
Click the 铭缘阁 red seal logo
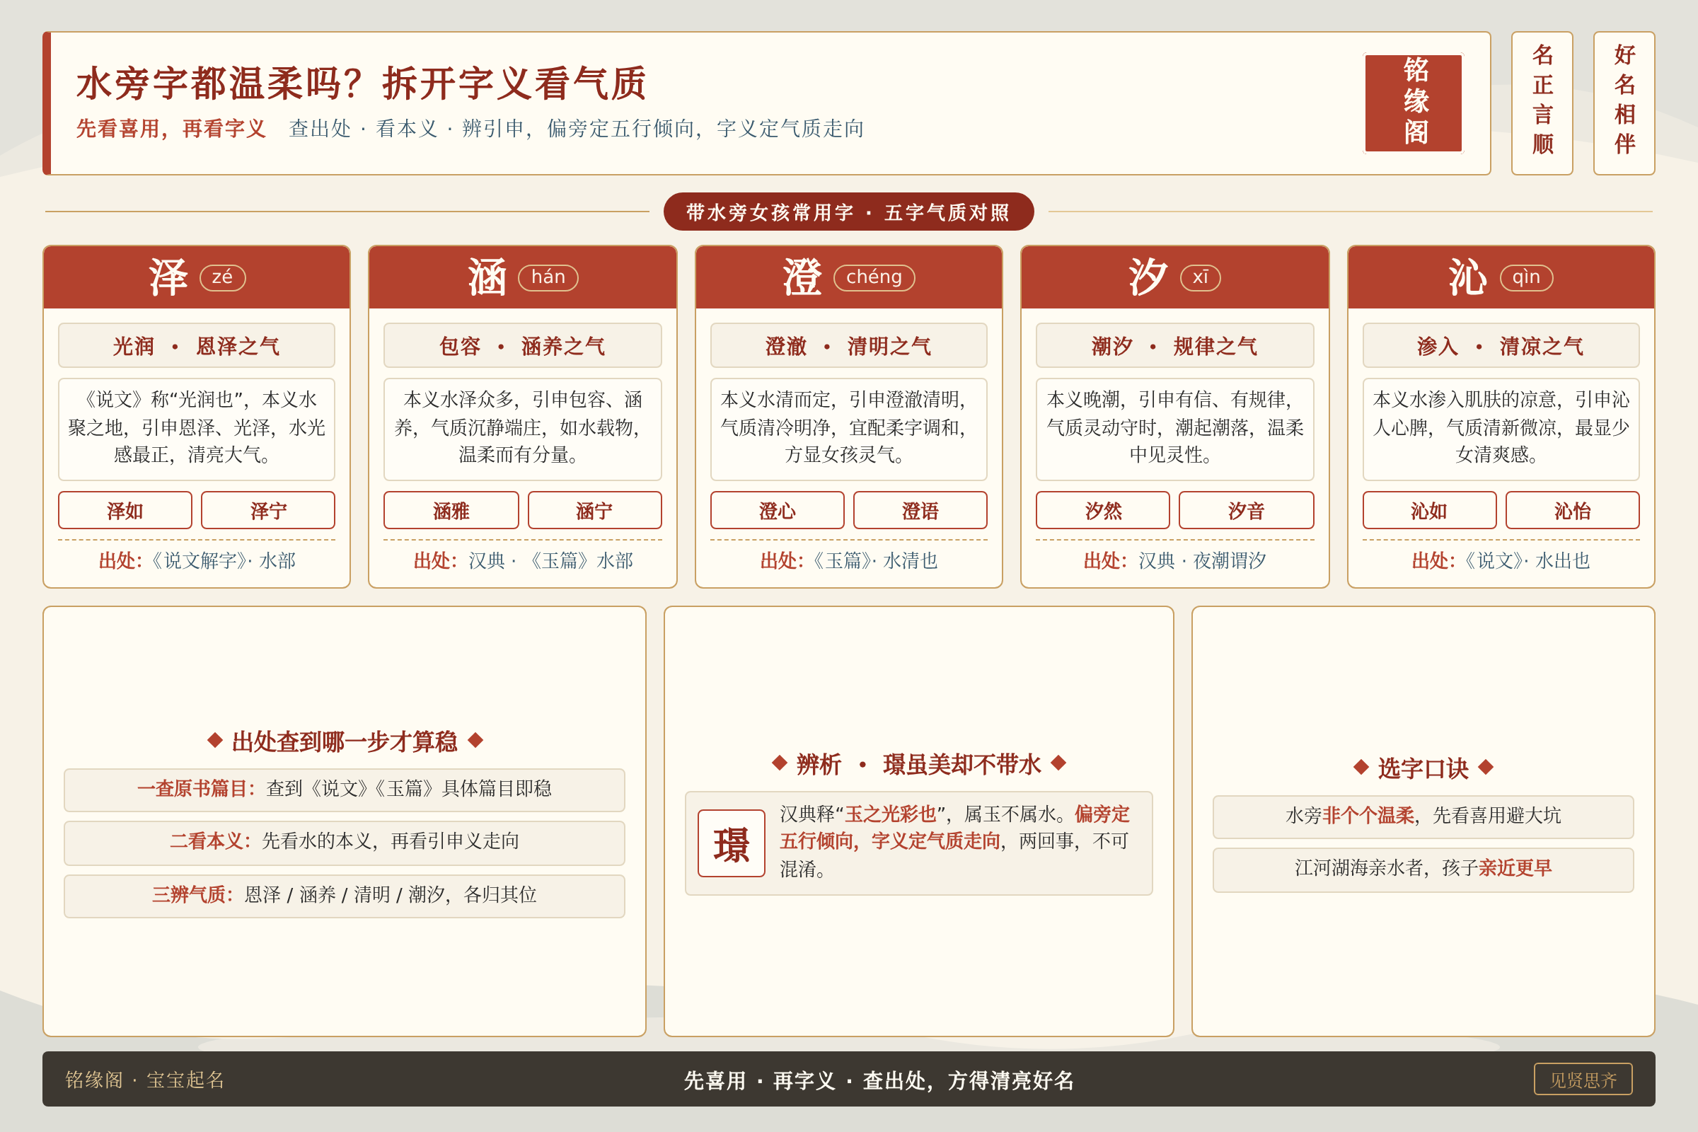[1413, 103]
